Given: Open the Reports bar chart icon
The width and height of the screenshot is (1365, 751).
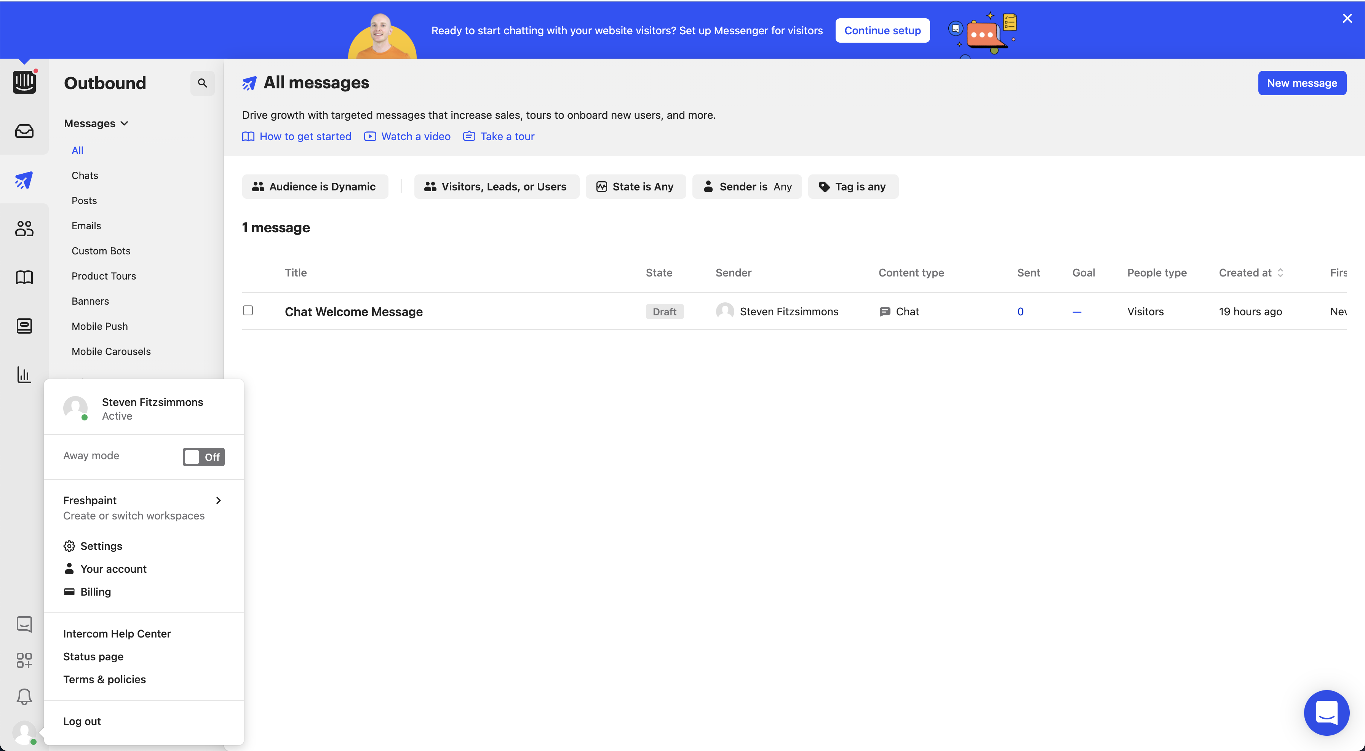Looking at the screenshot, I should tap(24, 375).
